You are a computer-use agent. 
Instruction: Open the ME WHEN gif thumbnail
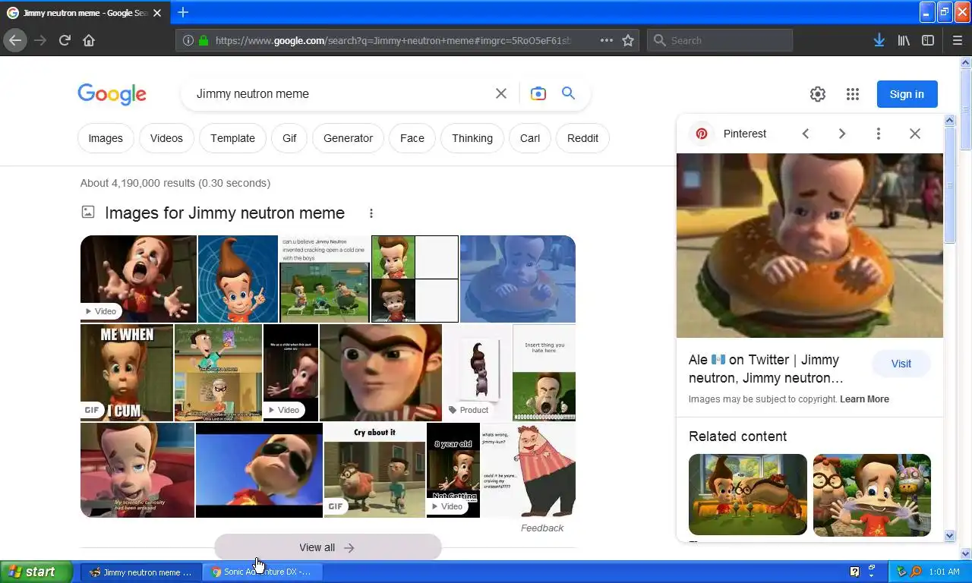point(127,373)
